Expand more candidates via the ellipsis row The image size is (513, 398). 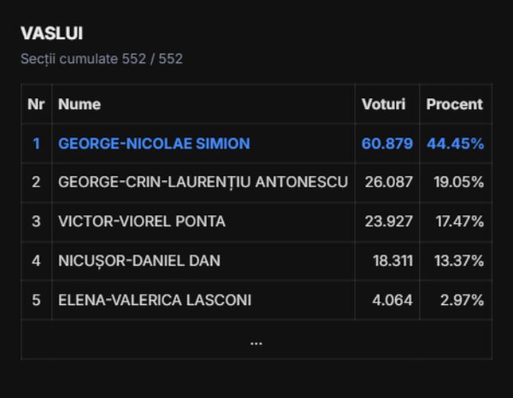[x=256, y=343]
